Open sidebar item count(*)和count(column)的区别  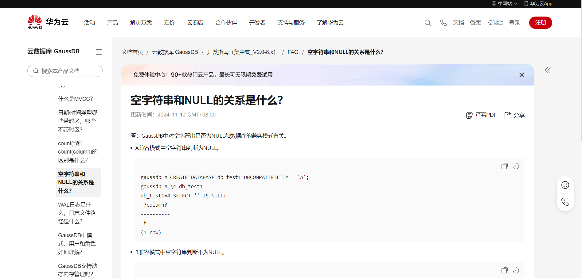[x=78, y=152]
